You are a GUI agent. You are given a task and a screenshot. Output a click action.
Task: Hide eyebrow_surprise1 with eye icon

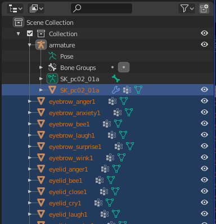tap(204, 146)
